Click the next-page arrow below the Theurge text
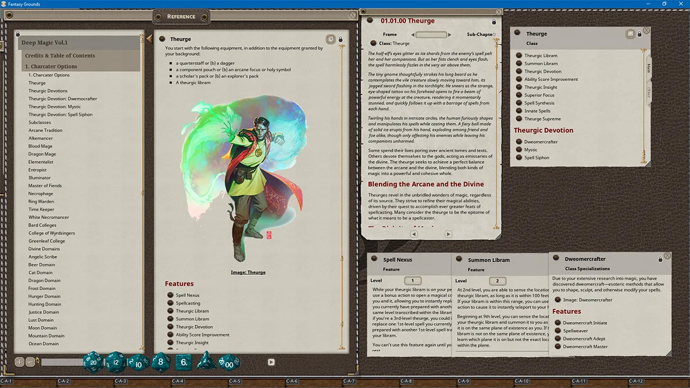The height and width of the screenshot is (388, 690). 449,234
